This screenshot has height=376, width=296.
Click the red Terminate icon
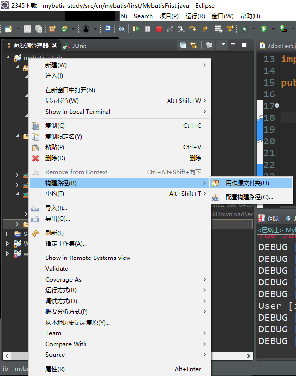159,29
